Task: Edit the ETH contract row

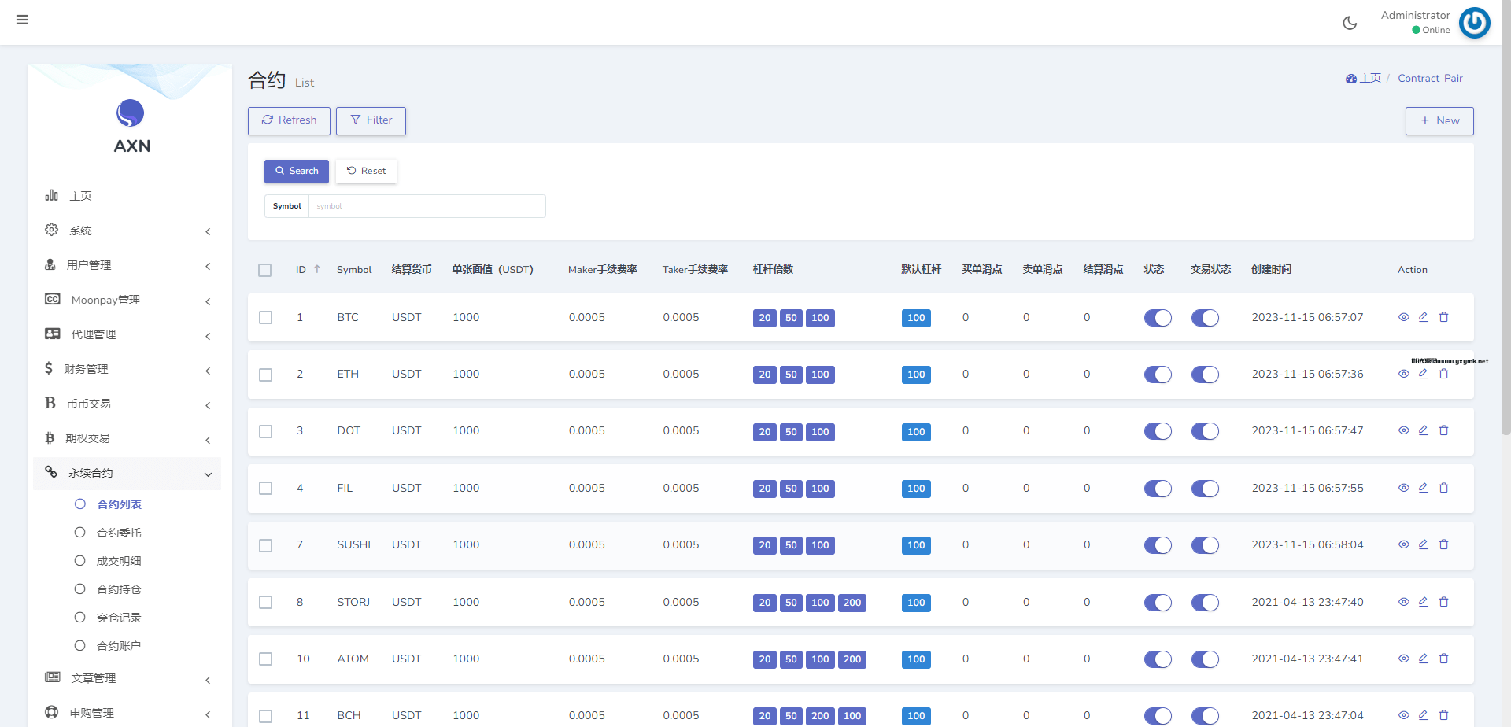Action: [1423, 374]
